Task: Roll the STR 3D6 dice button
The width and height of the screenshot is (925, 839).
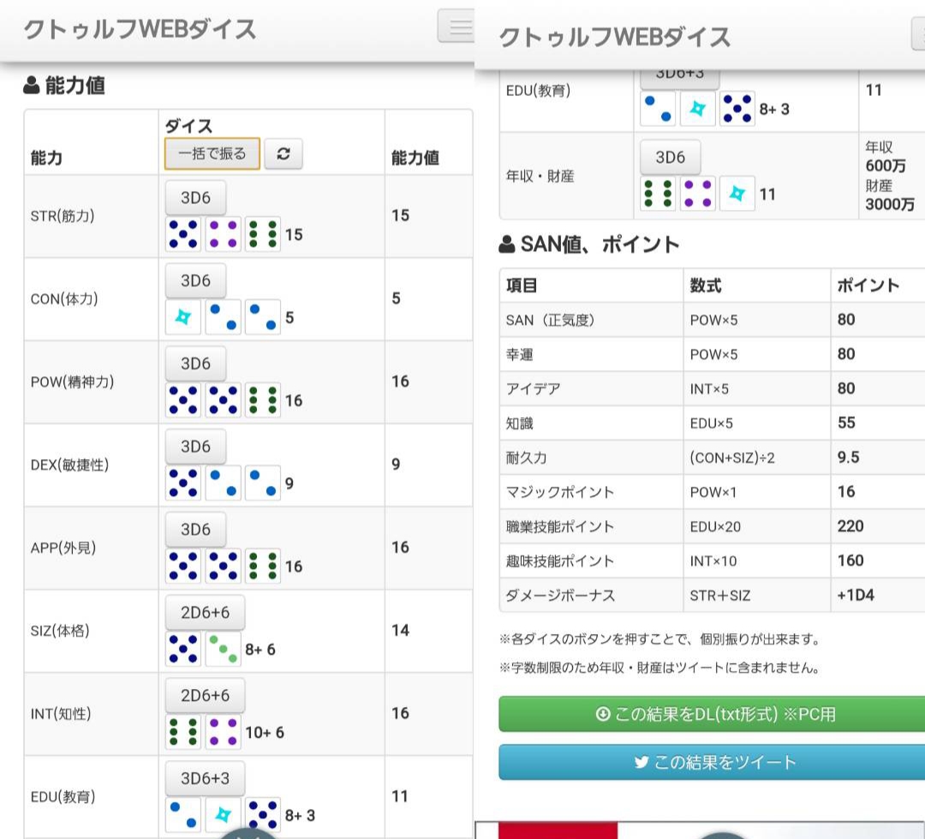Action: 194,198
